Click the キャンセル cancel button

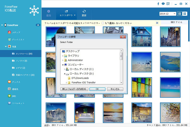[115, 89]
